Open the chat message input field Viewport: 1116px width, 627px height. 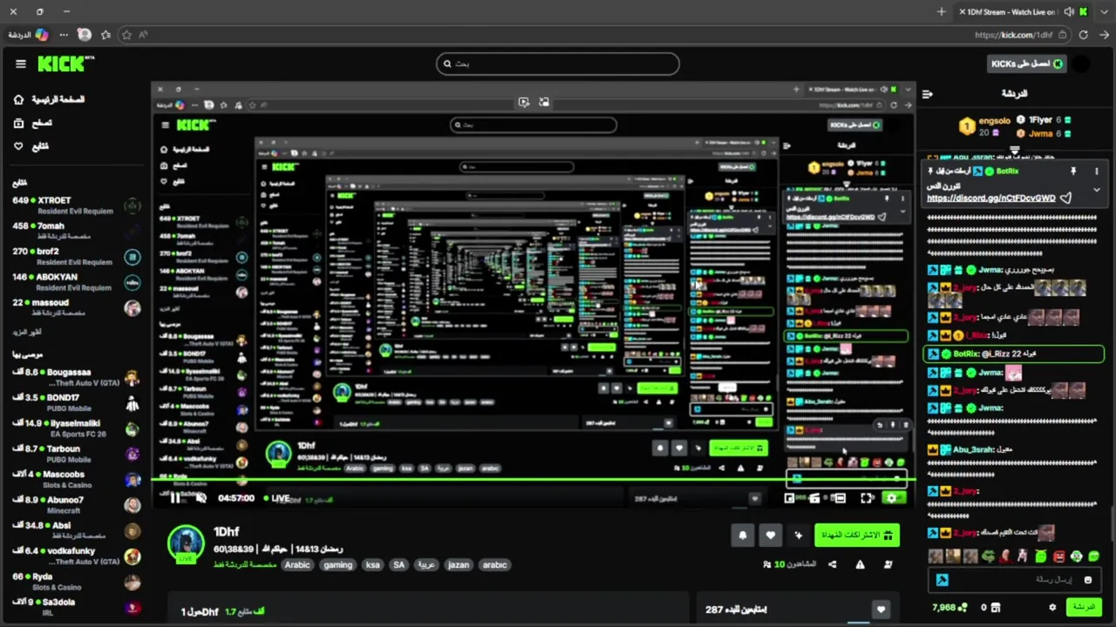click(x=1014, y=579)
